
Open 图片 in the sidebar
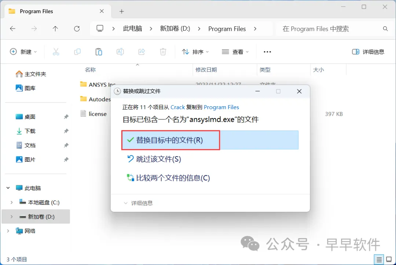click(25, 159)
